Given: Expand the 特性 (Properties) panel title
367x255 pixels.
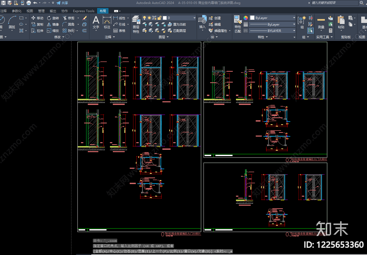Looking at the screenshot, I should [263, 37].
